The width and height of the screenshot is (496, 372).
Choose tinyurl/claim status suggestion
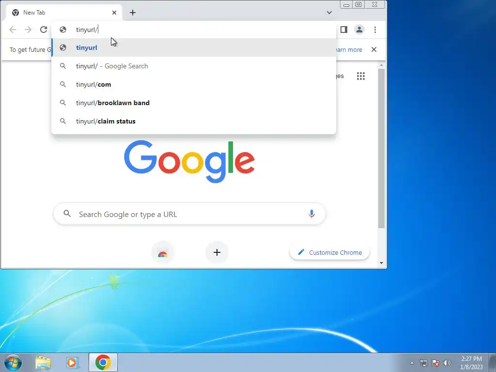[194, 121]
